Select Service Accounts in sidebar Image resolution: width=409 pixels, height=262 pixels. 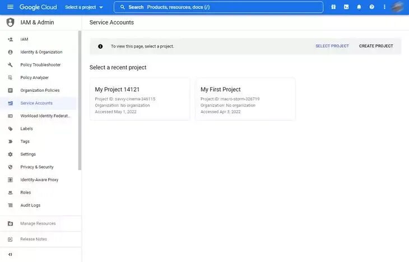point(36,103)
